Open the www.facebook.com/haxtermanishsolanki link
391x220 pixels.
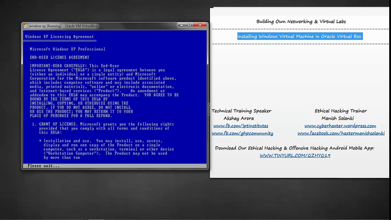coord(341,133)
